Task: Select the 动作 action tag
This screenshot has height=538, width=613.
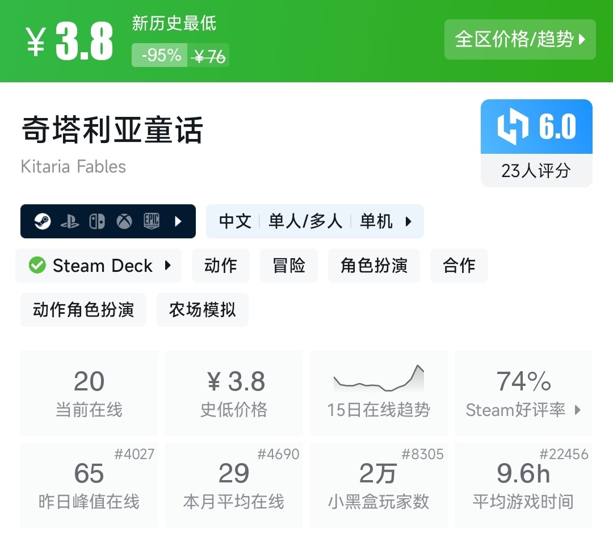Action: (220, 265)
